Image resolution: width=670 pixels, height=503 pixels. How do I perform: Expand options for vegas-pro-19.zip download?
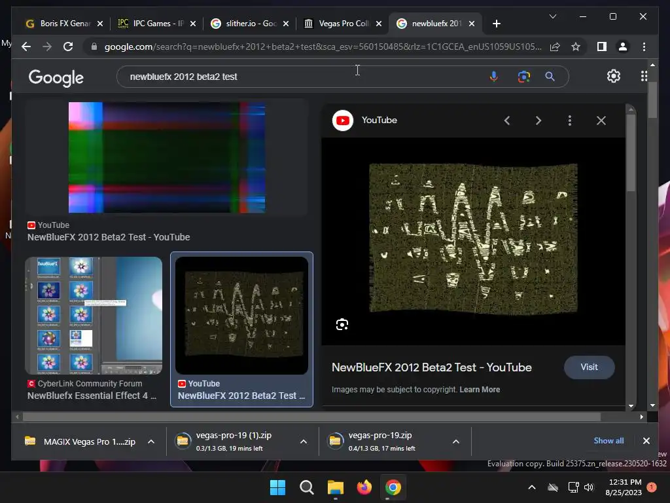point(456,442)
